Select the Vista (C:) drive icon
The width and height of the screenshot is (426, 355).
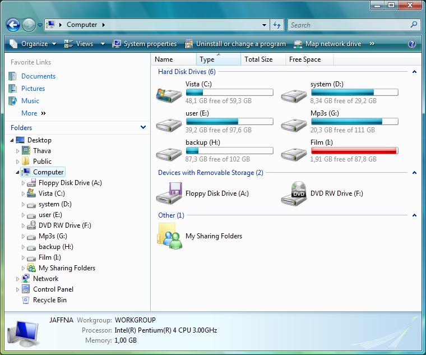pos(169,94)
